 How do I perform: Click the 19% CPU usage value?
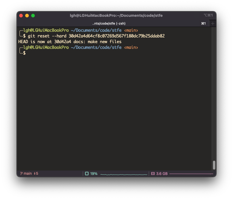point(94,174)
